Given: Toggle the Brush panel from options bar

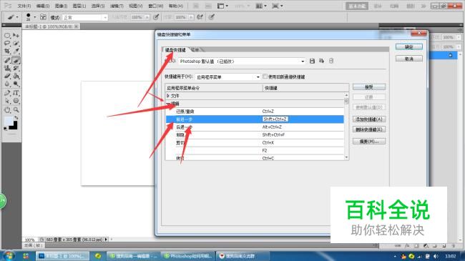Looking at the screenshot, I should [43, 17].
